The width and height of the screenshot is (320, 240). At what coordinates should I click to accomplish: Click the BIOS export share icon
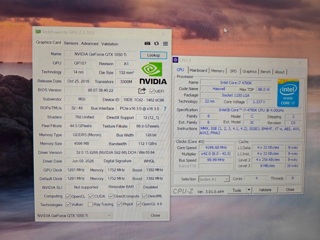point(142,91)
